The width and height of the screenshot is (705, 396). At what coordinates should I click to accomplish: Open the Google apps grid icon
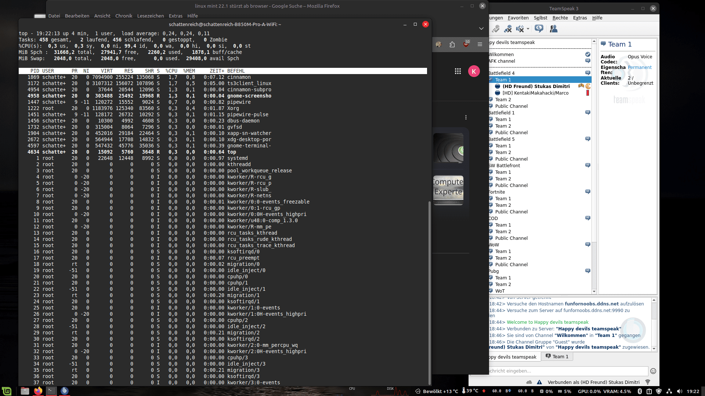458,71
